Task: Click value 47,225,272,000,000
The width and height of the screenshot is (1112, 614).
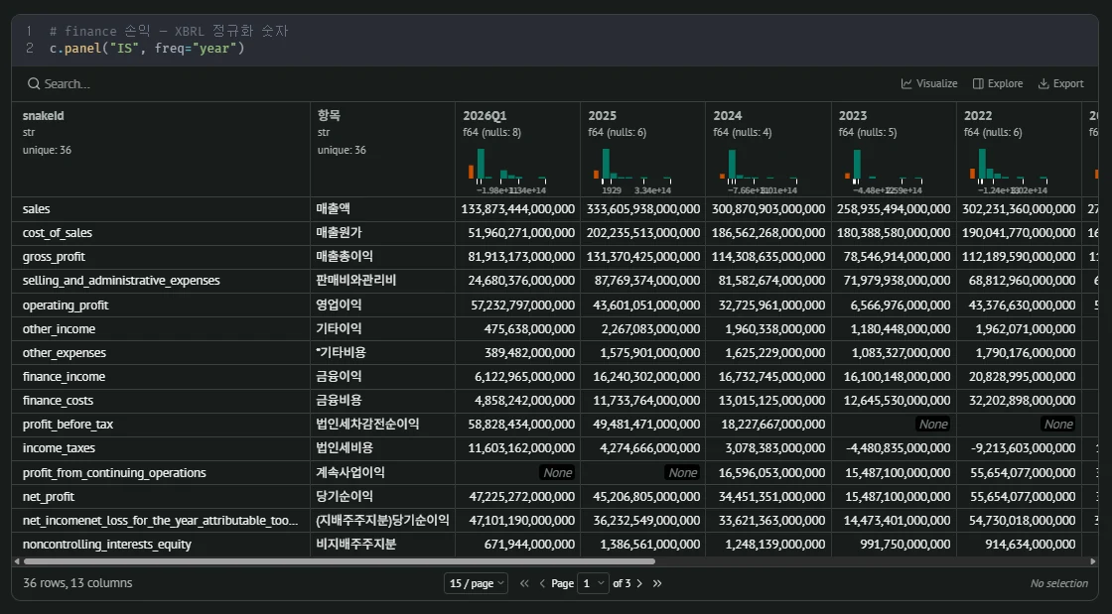Action: coord(522,497)
